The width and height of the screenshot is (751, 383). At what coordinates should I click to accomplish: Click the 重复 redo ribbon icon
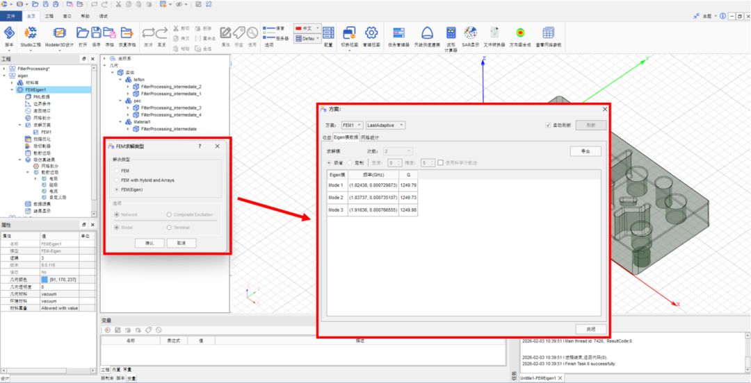pos(162,33)
